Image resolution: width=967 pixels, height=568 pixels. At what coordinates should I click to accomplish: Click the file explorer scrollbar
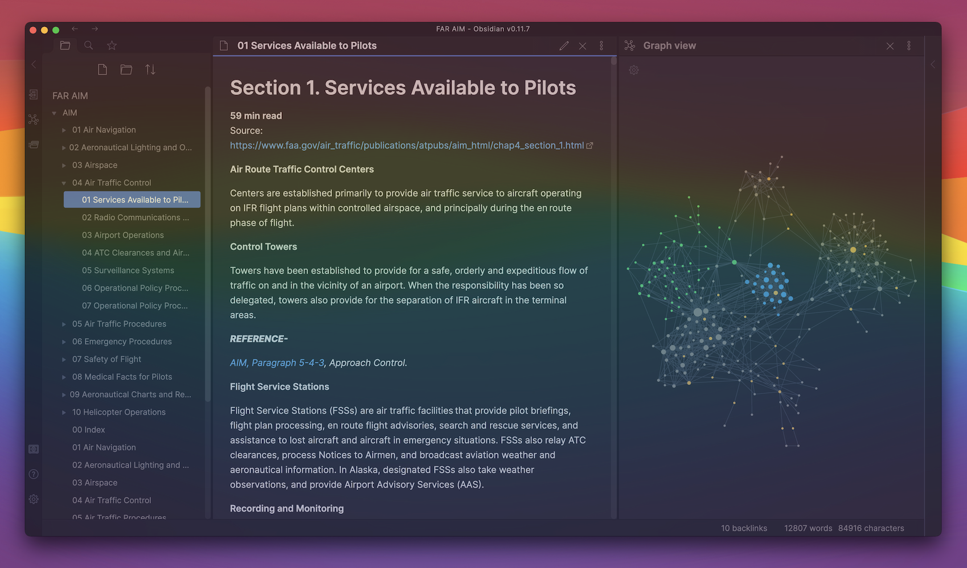[x=208, y=245]
